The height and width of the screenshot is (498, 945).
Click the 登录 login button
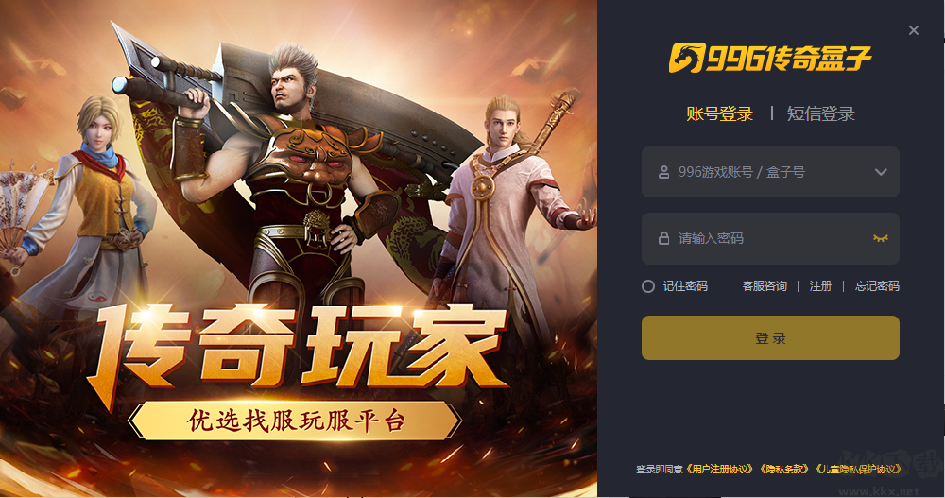770,337
